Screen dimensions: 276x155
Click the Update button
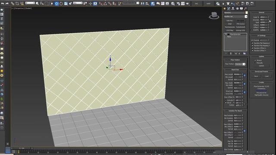click(x=261, y=66)
